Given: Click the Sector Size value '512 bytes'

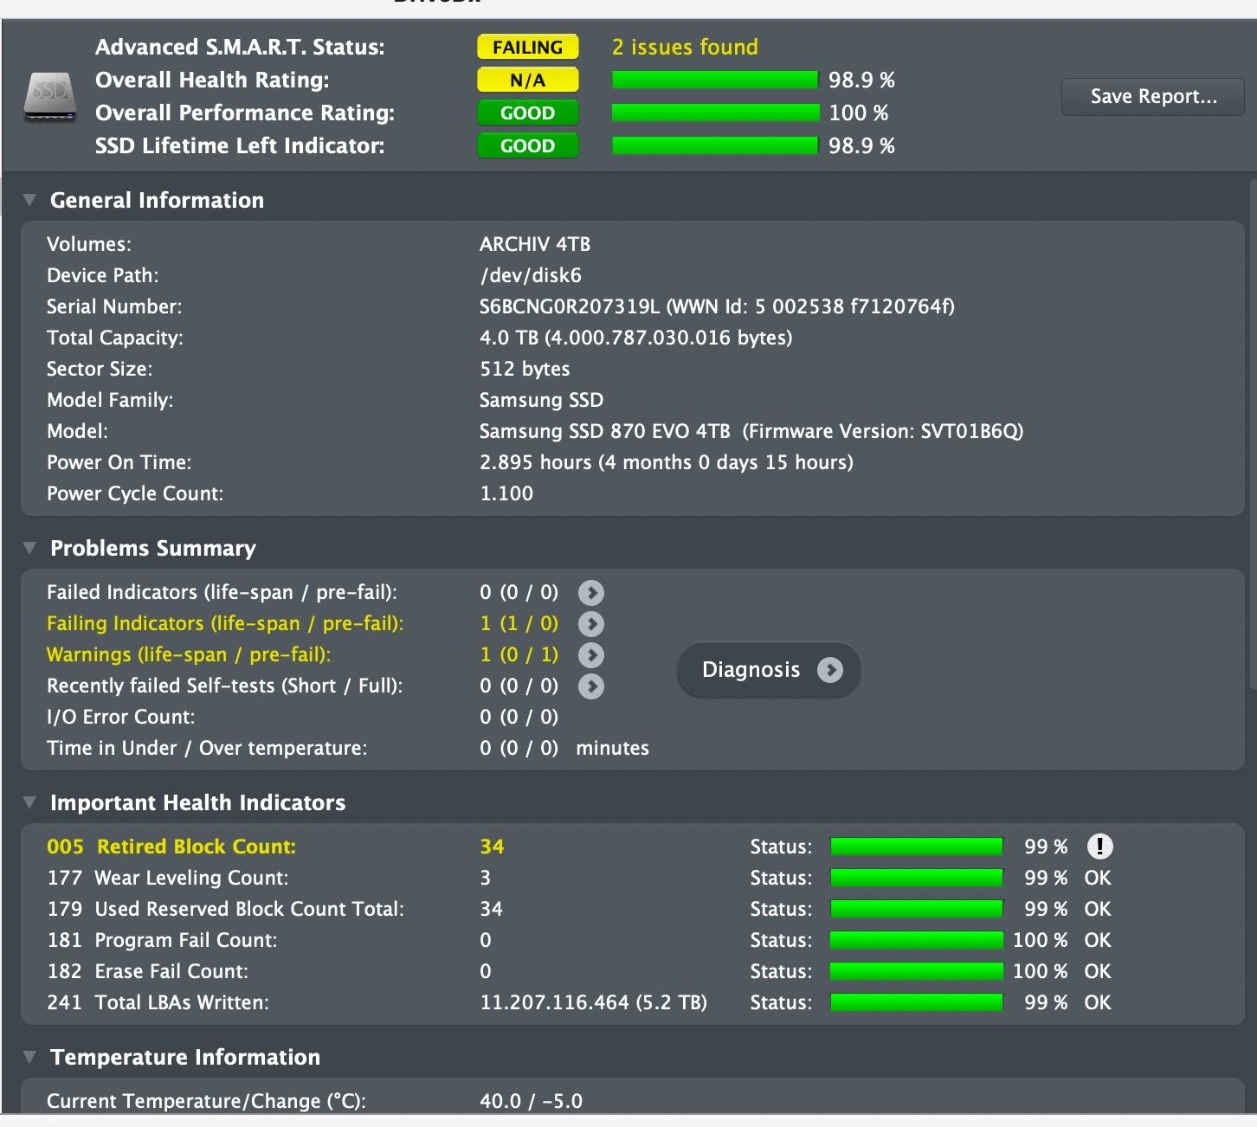Looking at the screenshot, I should pyautogui.click(x=525, y=369).
